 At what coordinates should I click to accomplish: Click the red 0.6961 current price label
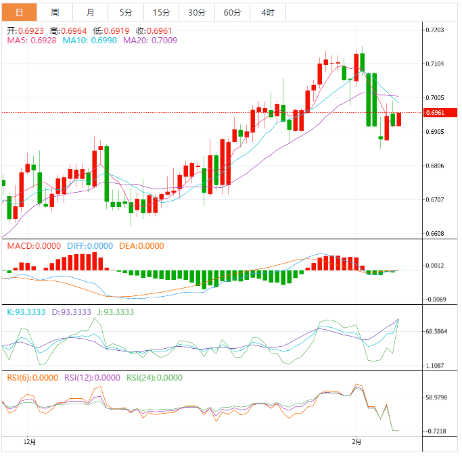pos(440,113)
